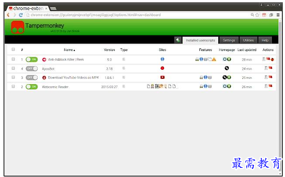
Task: Reload the page with refresh button
Action: 21,15
